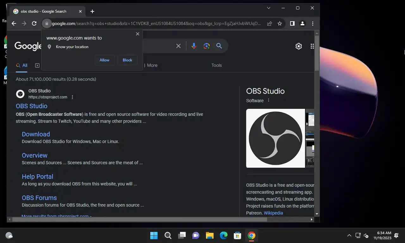Allow Google to know your location
The height and width of the screenshot is (243, 405).
[104, 60]
